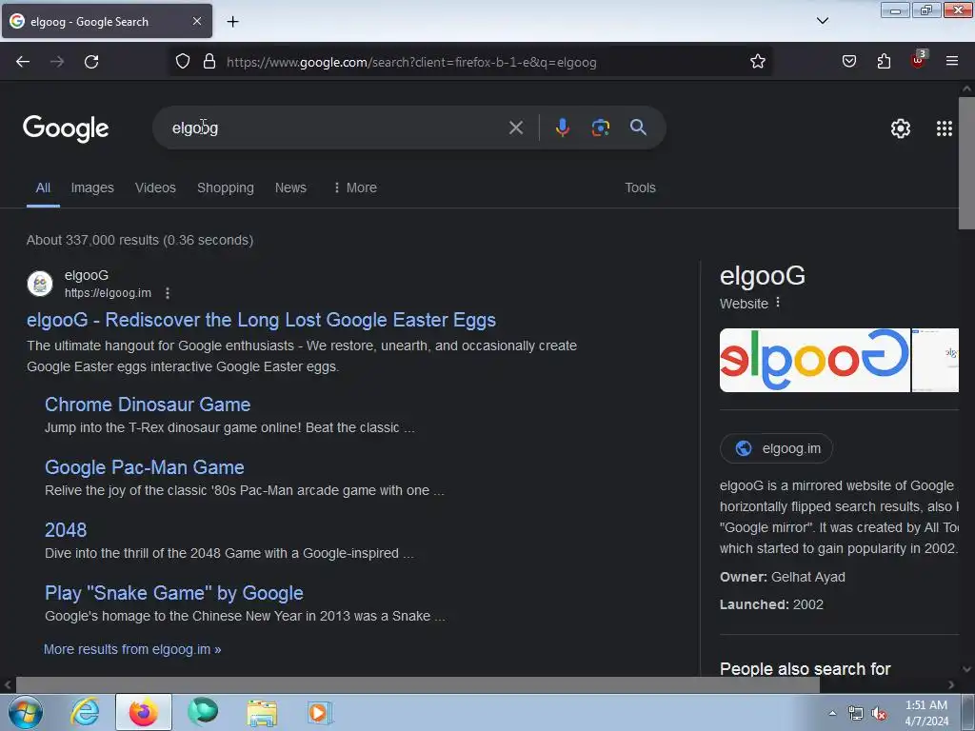
Task: Expand the More search categories menu
Action: 354,188
